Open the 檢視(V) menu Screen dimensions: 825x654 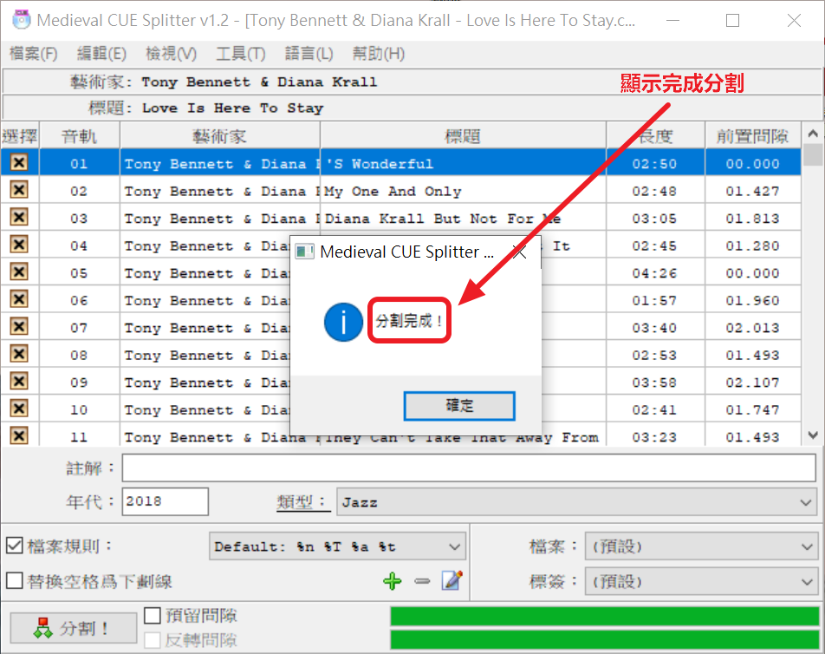click(x=171, y=54)
